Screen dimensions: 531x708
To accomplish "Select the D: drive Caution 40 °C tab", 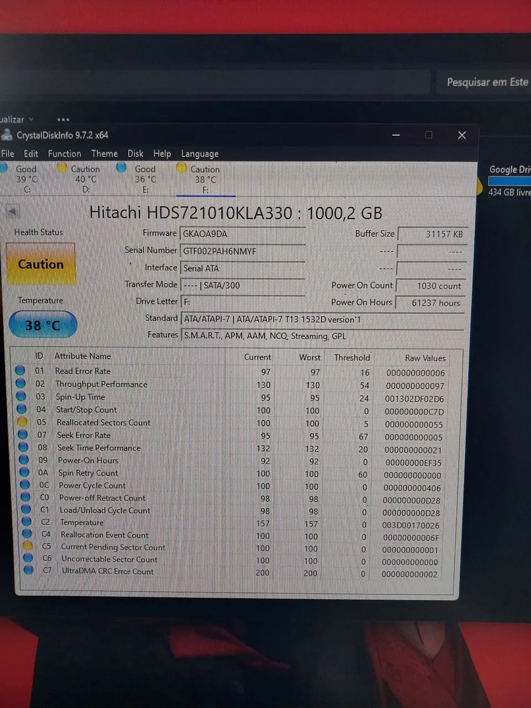I will click(81, 179).
